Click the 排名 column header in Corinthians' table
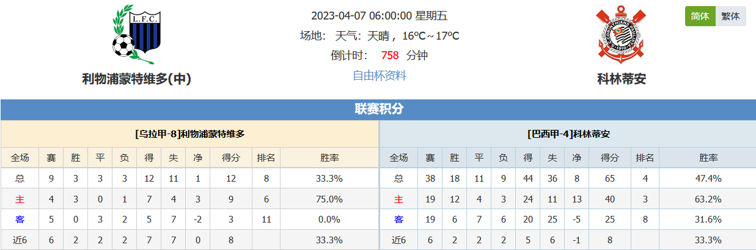 [645, 158]
